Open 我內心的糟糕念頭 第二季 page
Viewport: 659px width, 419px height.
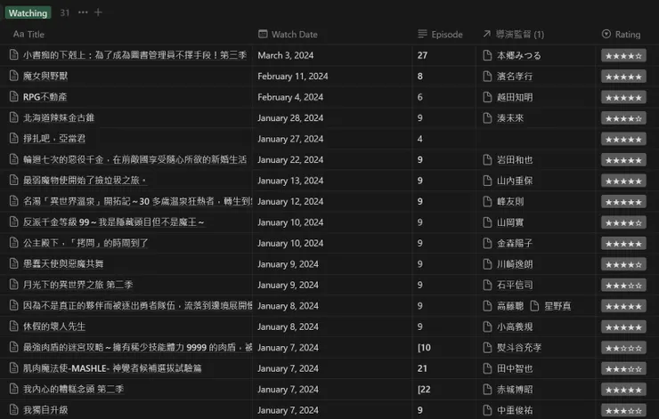point(73,389)
